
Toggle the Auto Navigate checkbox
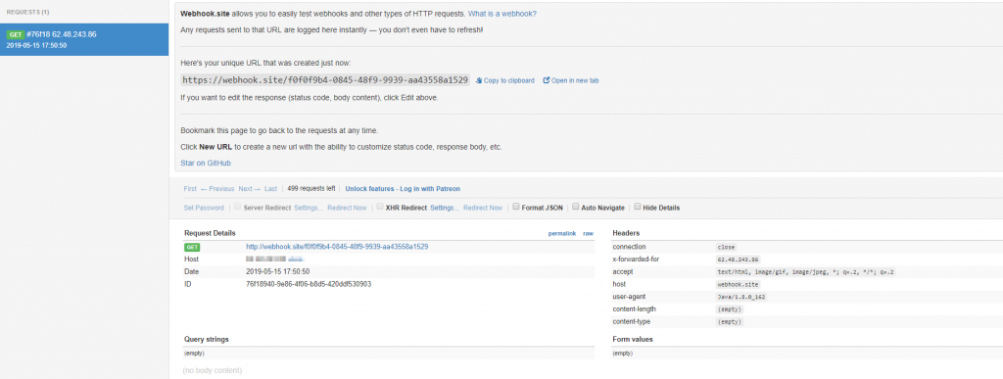point(576,207)
